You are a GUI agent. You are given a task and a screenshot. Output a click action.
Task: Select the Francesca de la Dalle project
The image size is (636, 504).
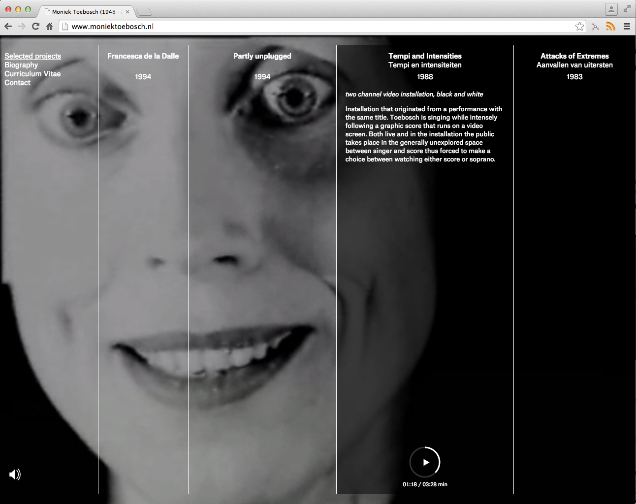[x=143, y=56]
